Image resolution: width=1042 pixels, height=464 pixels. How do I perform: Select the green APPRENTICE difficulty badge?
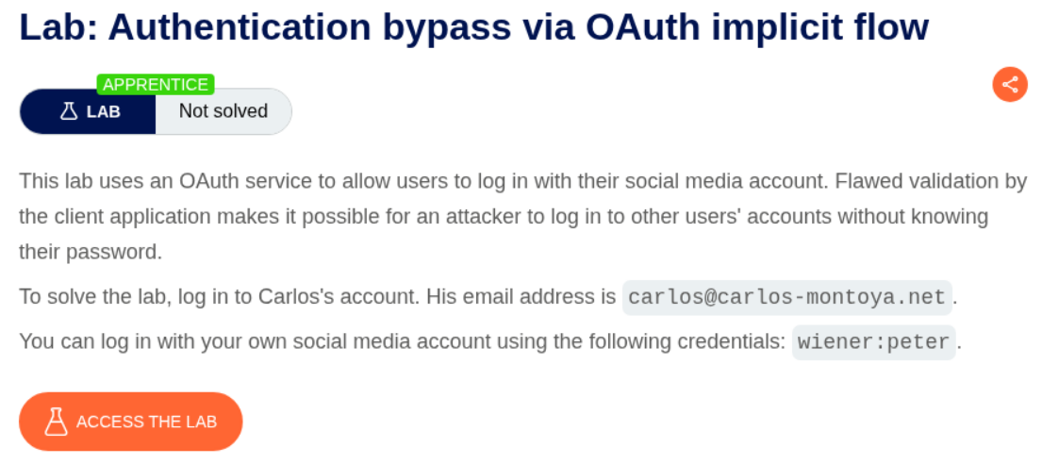[x=156, y=84]
